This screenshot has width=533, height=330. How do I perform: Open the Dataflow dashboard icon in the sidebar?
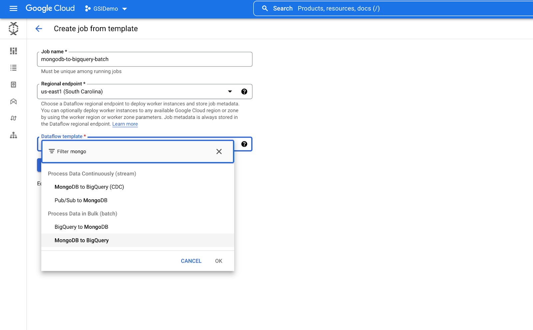pos(13,51)
